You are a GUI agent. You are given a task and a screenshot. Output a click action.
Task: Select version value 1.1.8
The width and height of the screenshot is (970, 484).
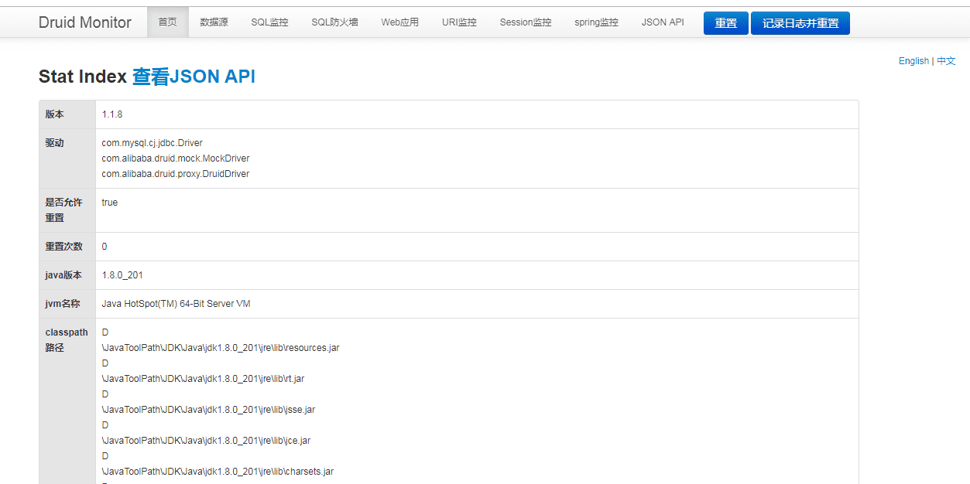pos(112,114)
